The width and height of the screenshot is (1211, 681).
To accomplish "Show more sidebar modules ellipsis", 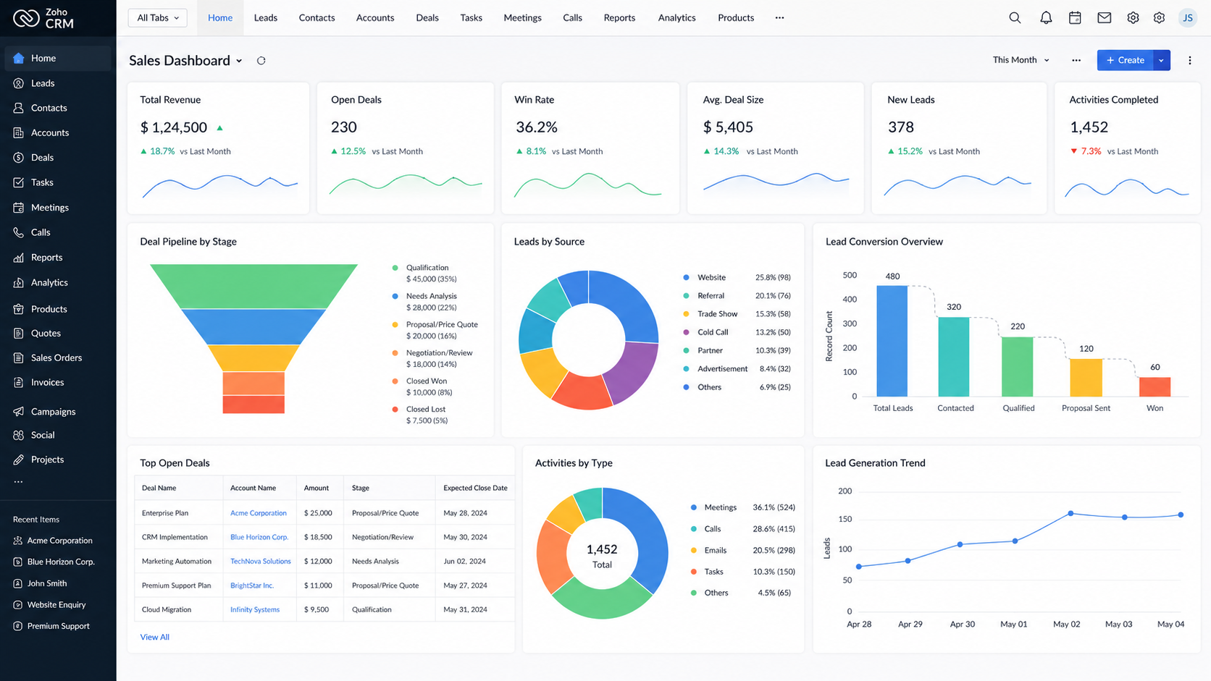I will tap(18, 482).
